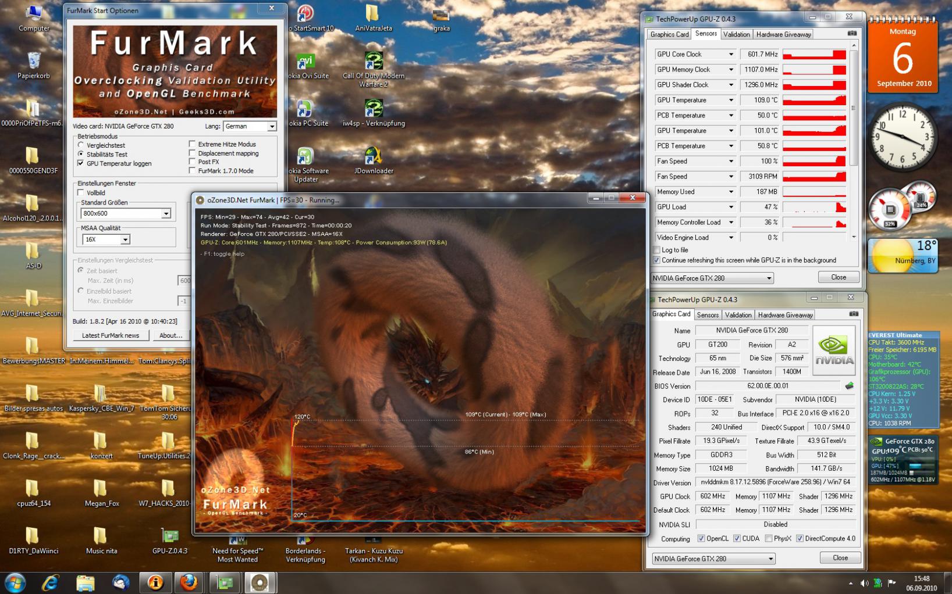Click Close button in GPU-Z Graphics Card window
952x594 pixels.
840,558
